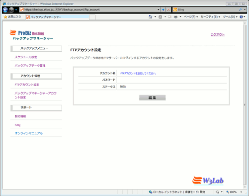The image size is (249, 196).
Task: Click the Bing search magnifier icon
Action: coord(240,9)
